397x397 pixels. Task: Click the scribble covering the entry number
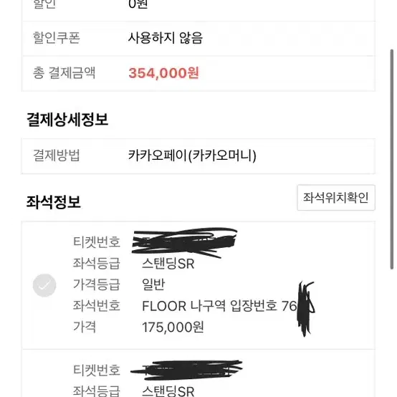[x=306, y=309]
